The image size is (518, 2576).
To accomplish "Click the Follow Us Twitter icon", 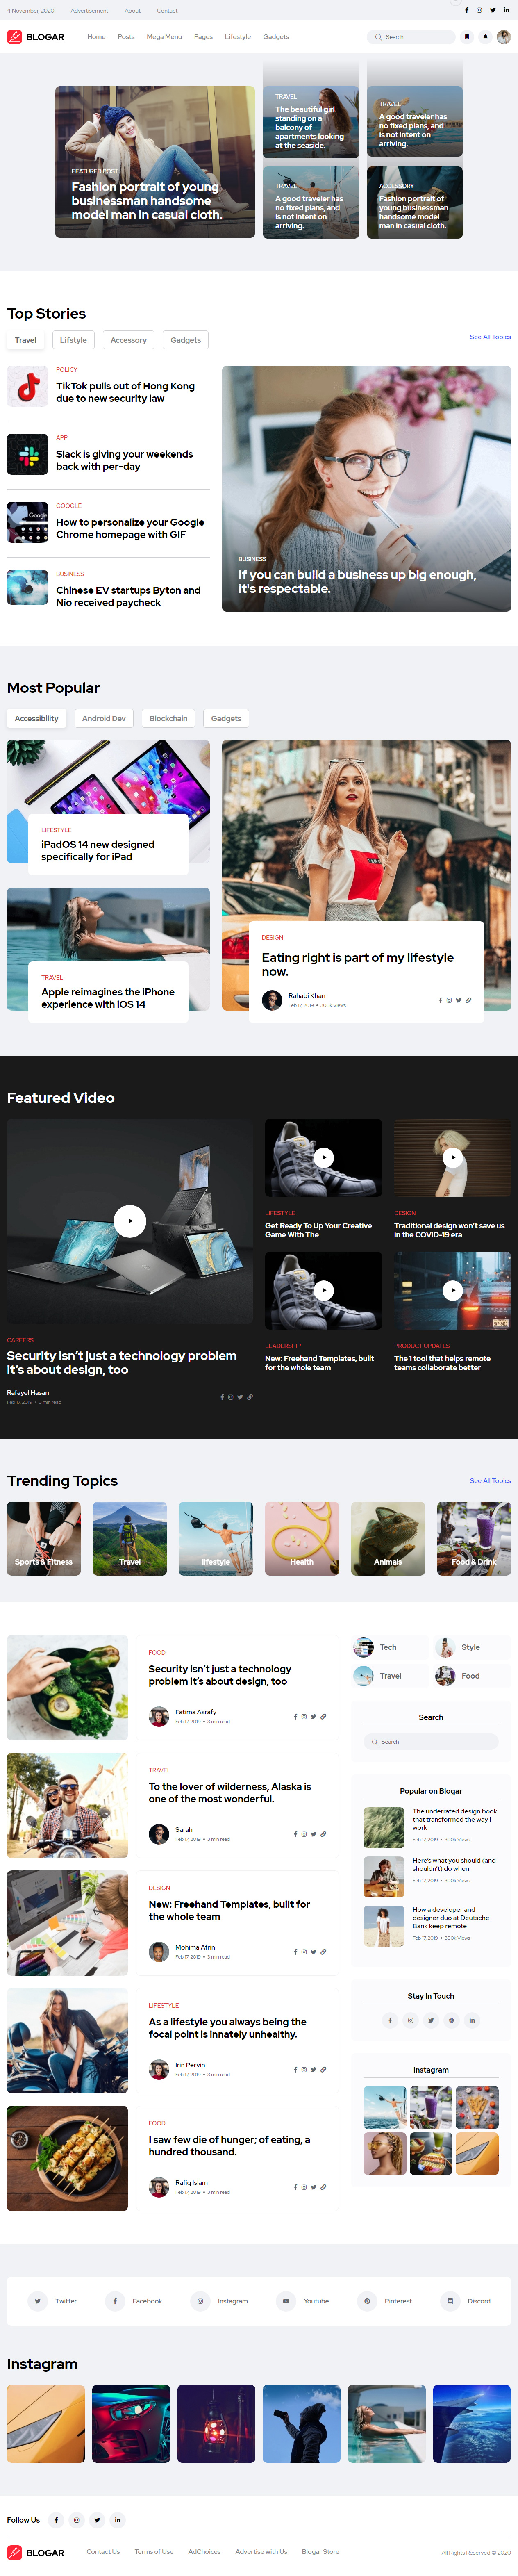I will [97, 2520].
